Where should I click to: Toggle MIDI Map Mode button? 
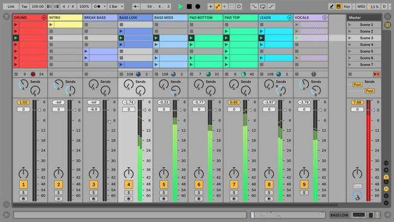(x=361, y=7)
